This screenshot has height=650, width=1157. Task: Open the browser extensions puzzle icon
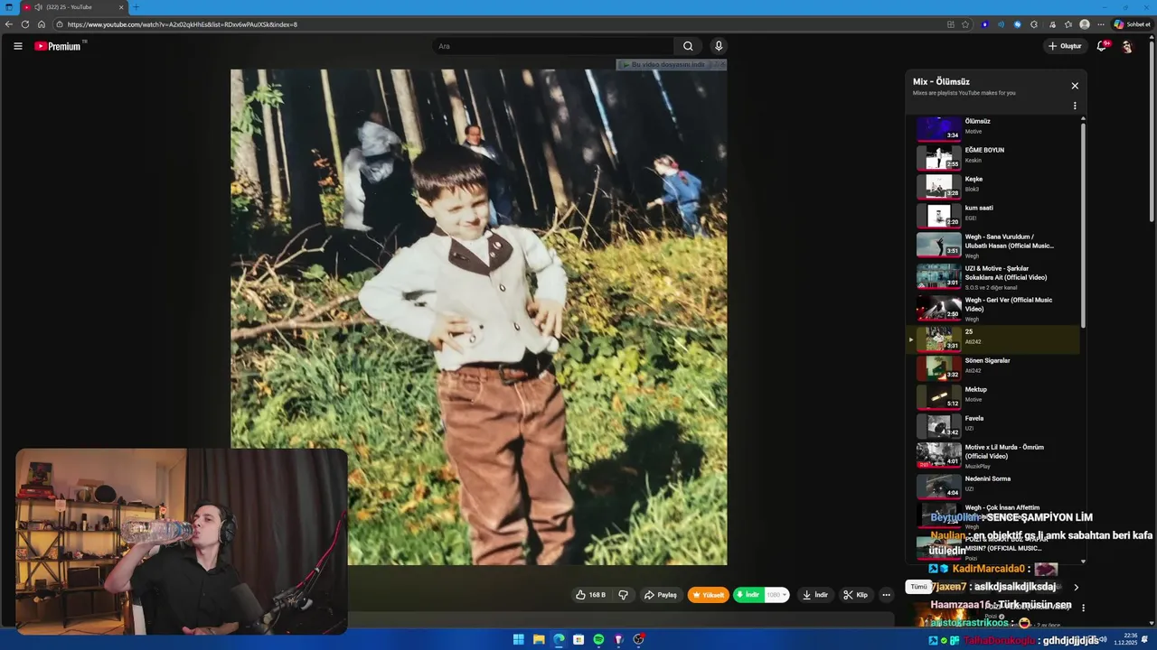[1034, 24]
